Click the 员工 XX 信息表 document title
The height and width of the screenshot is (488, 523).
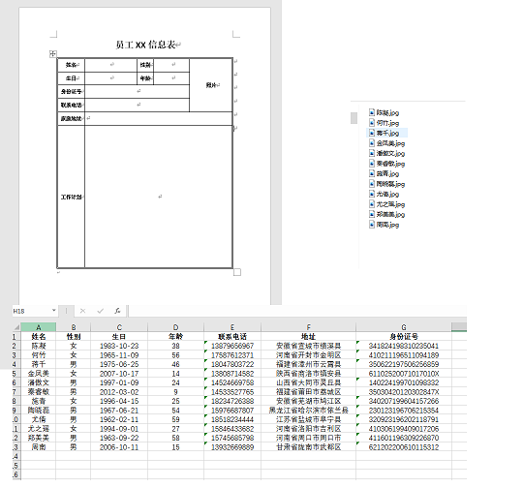(145, 45)
